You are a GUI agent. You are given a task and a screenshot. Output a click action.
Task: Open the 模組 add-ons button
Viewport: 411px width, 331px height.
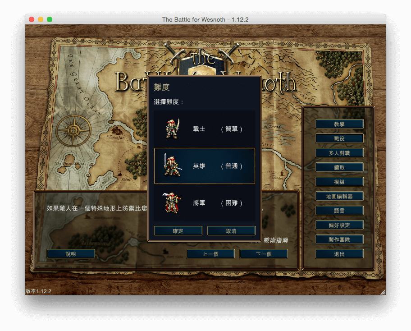click(x=339, y=182)
